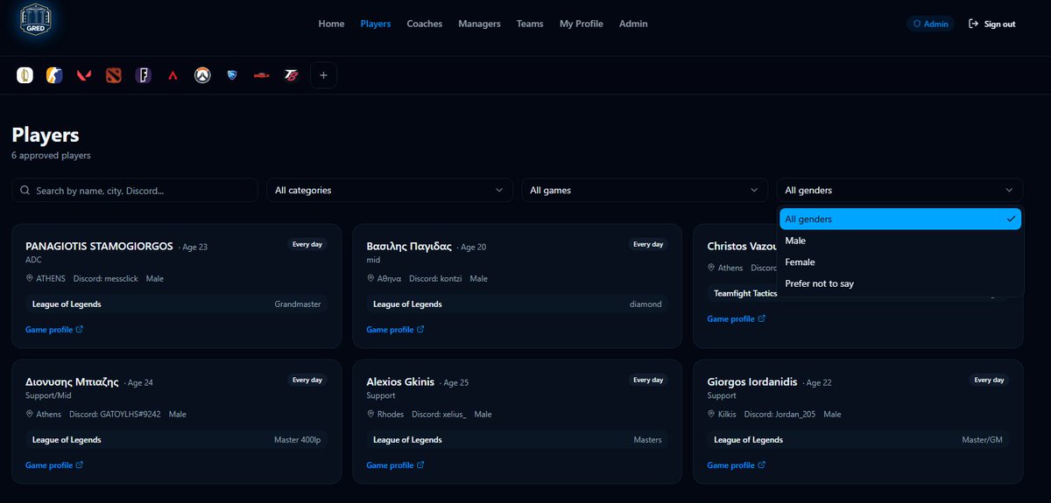Viewport: 1051px width, 503px height.
Task: Open the All games dropdown
Action: coord(644,190)
